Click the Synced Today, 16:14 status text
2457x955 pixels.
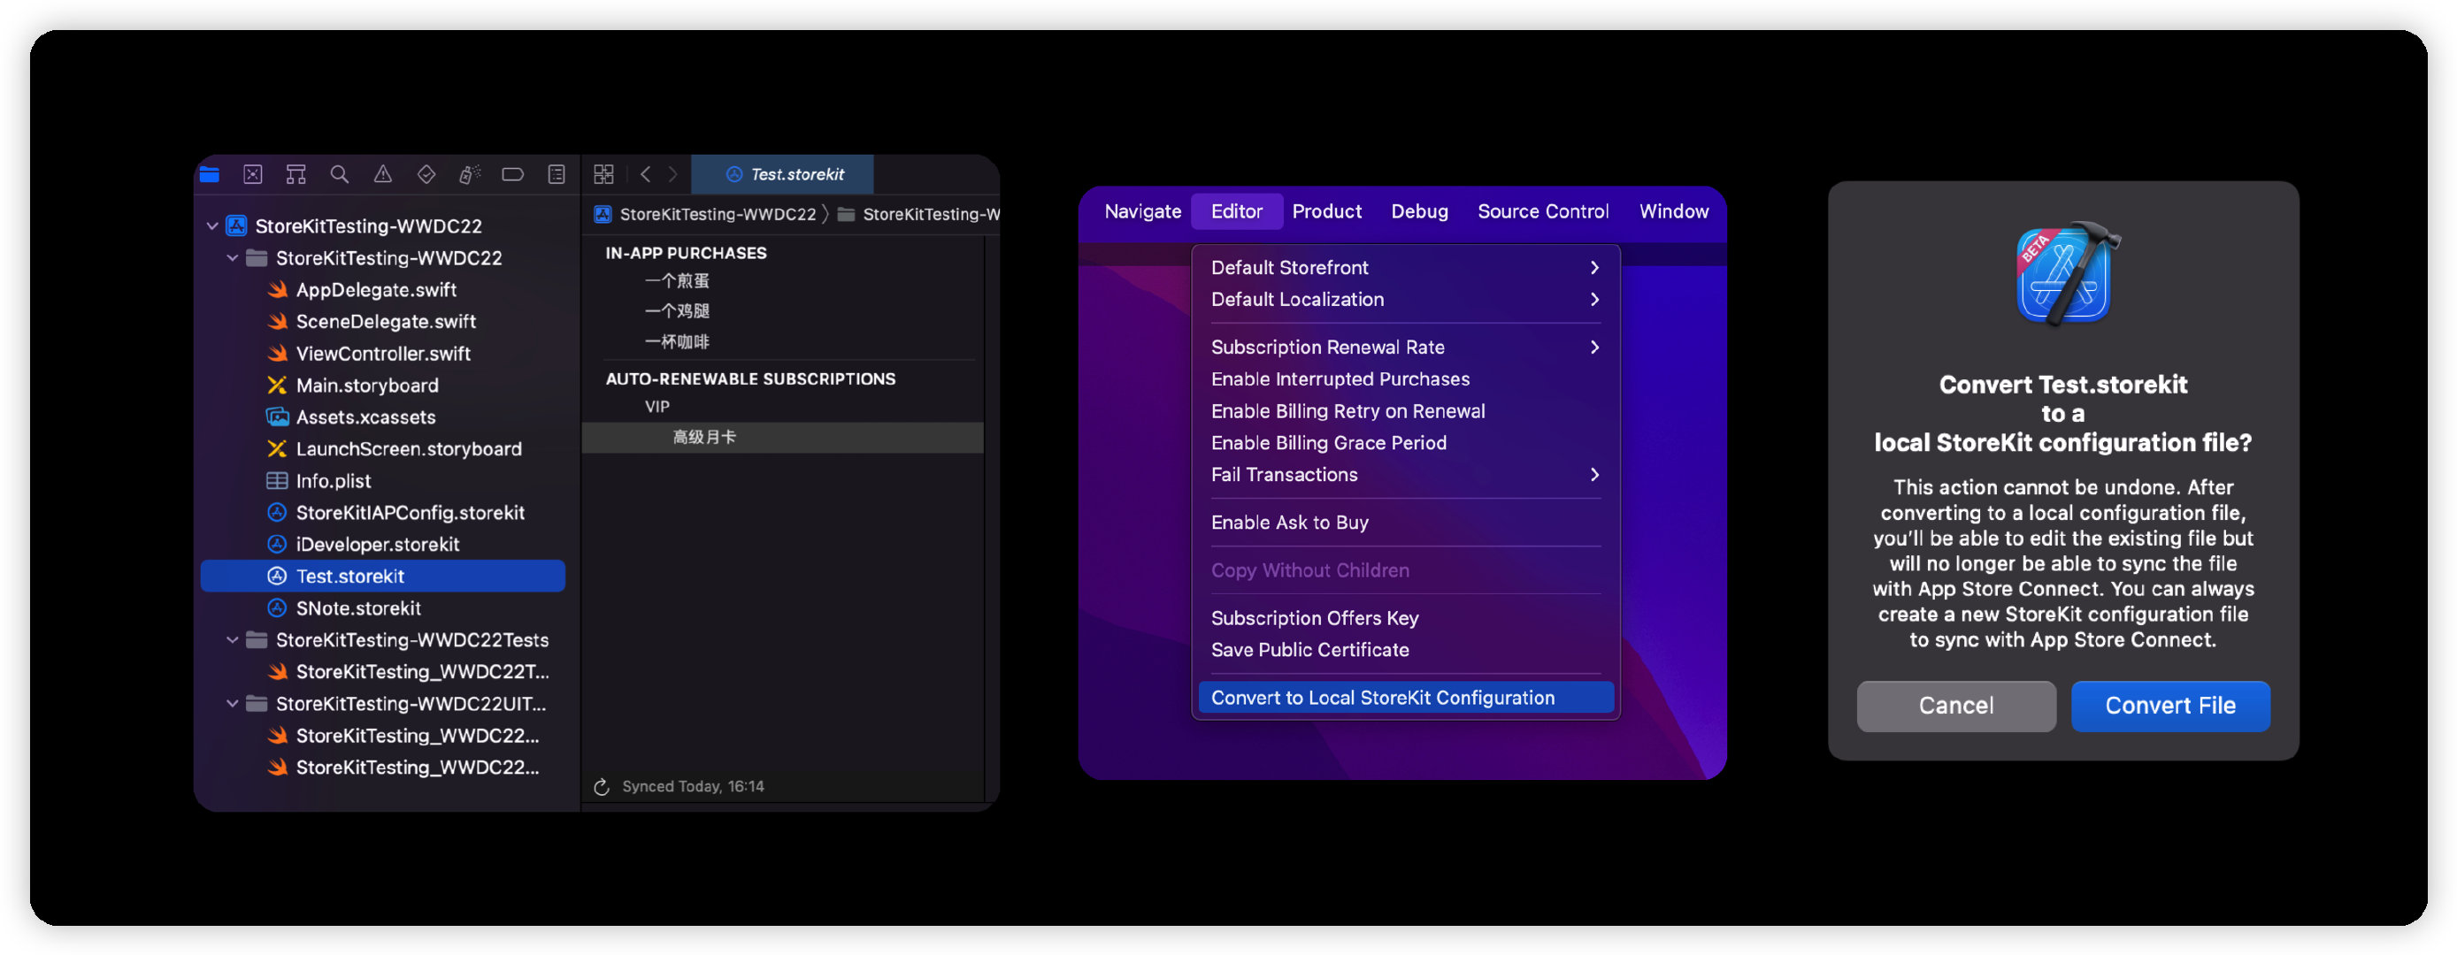[x=694, y=787]
